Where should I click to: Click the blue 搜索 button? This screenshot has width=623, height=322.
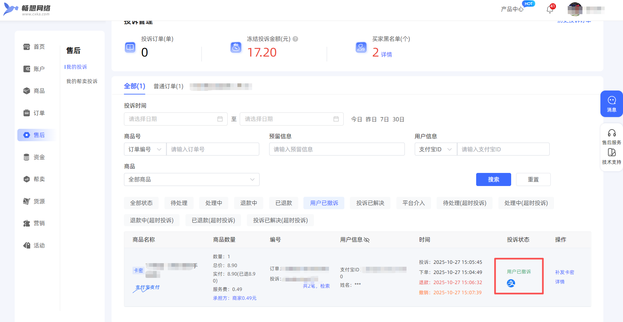click(493, 179)
